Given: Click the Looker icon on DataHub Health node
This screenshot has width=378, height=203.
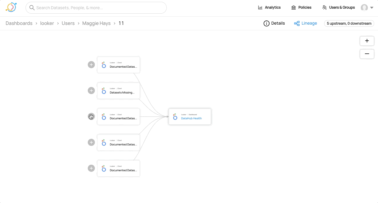Looking at the screenshot, I should click(175, 117).
